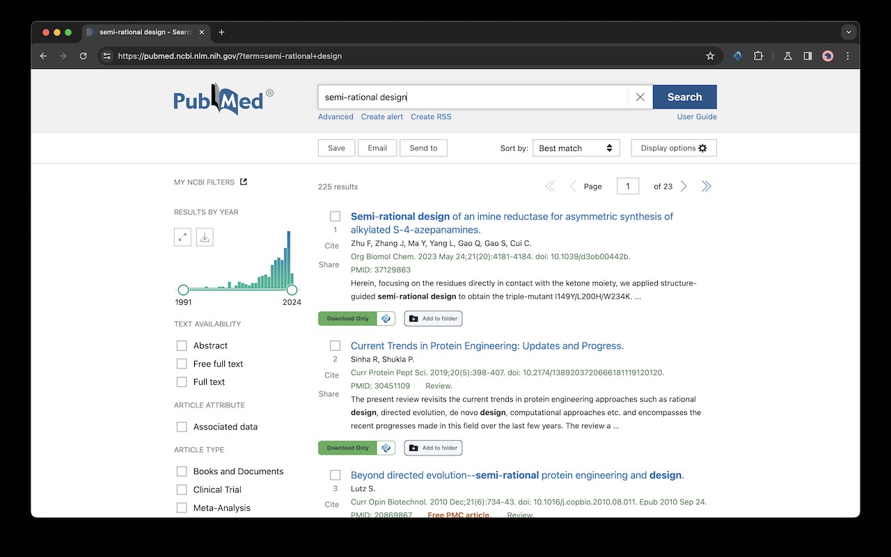The image size is (891, 557).
Task: Click the blue Search button
Action: (684, 97)
